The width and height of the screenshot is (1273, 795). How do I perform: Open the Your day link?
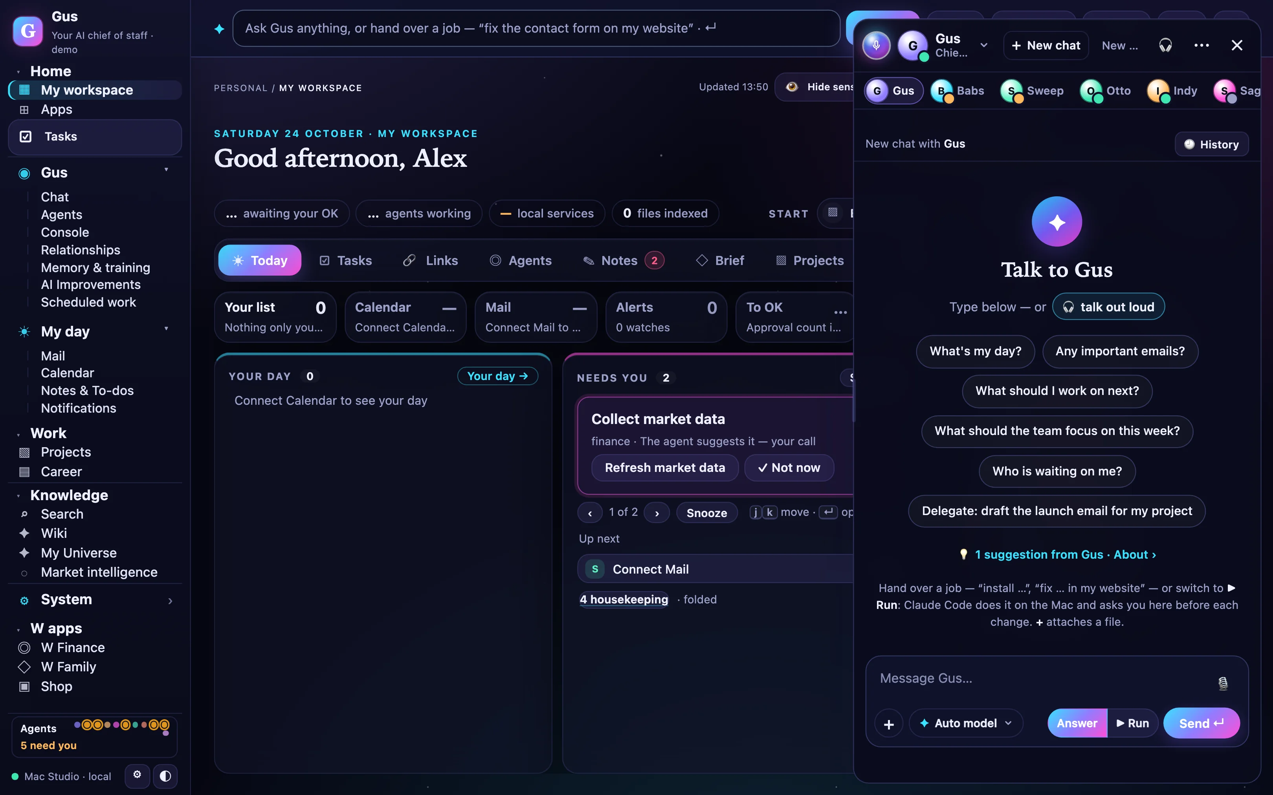(x=498, y=376)
